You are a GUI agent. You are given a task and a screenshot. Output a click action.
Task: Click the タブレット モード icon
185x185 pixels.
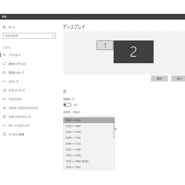pyautogui.click(x=4, y=90)
